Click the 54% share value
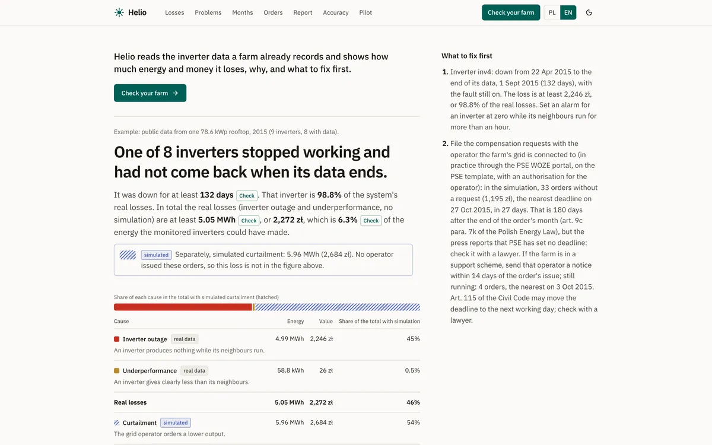712x445 pixels. tap(413, 422)
